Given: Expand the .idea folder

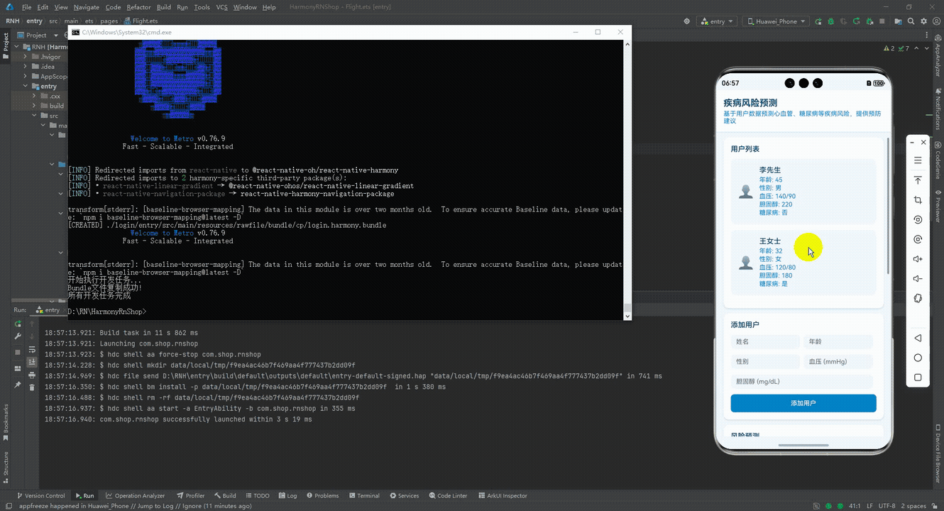Looking at the screenshot, I should 26,67.
